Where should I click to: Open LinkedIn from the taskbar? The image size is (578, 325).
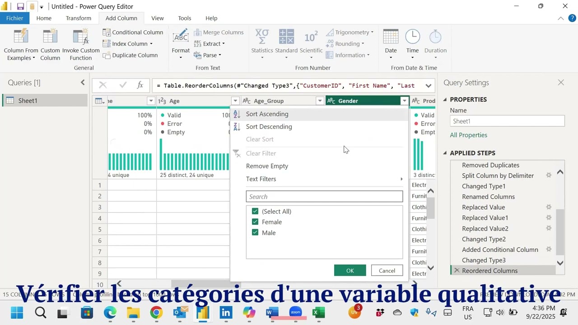coord(226,312)
